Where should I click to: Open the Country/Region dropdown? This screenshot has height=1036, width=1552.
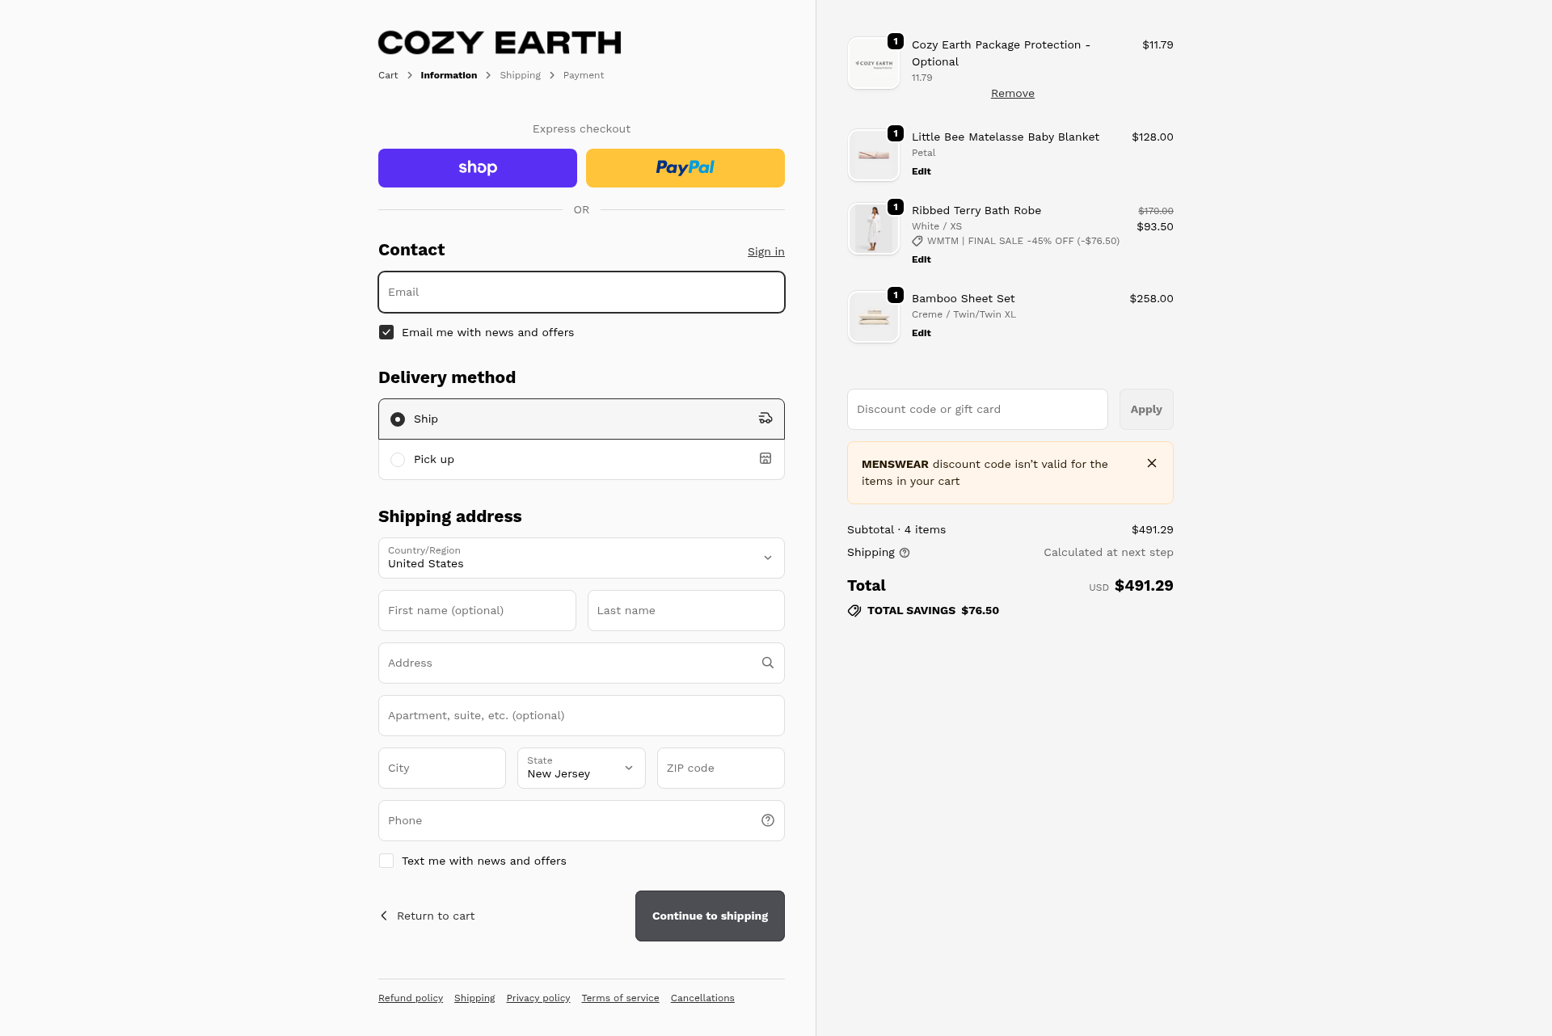(x=581, y=558)
